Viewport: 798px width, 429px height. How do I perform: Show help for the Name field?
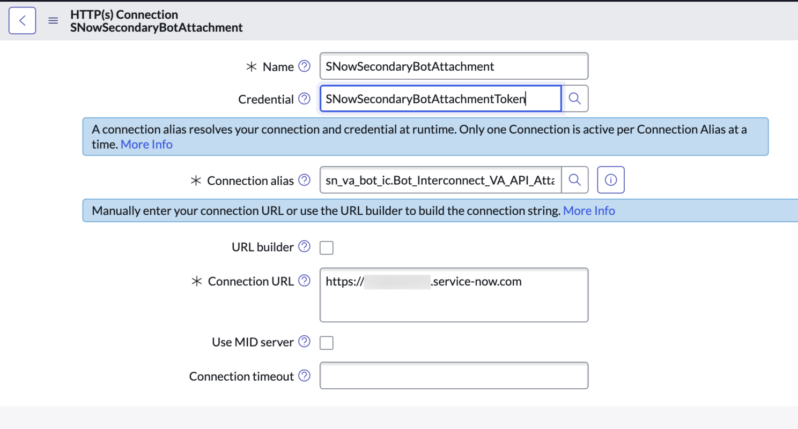(x=304, y=66)
